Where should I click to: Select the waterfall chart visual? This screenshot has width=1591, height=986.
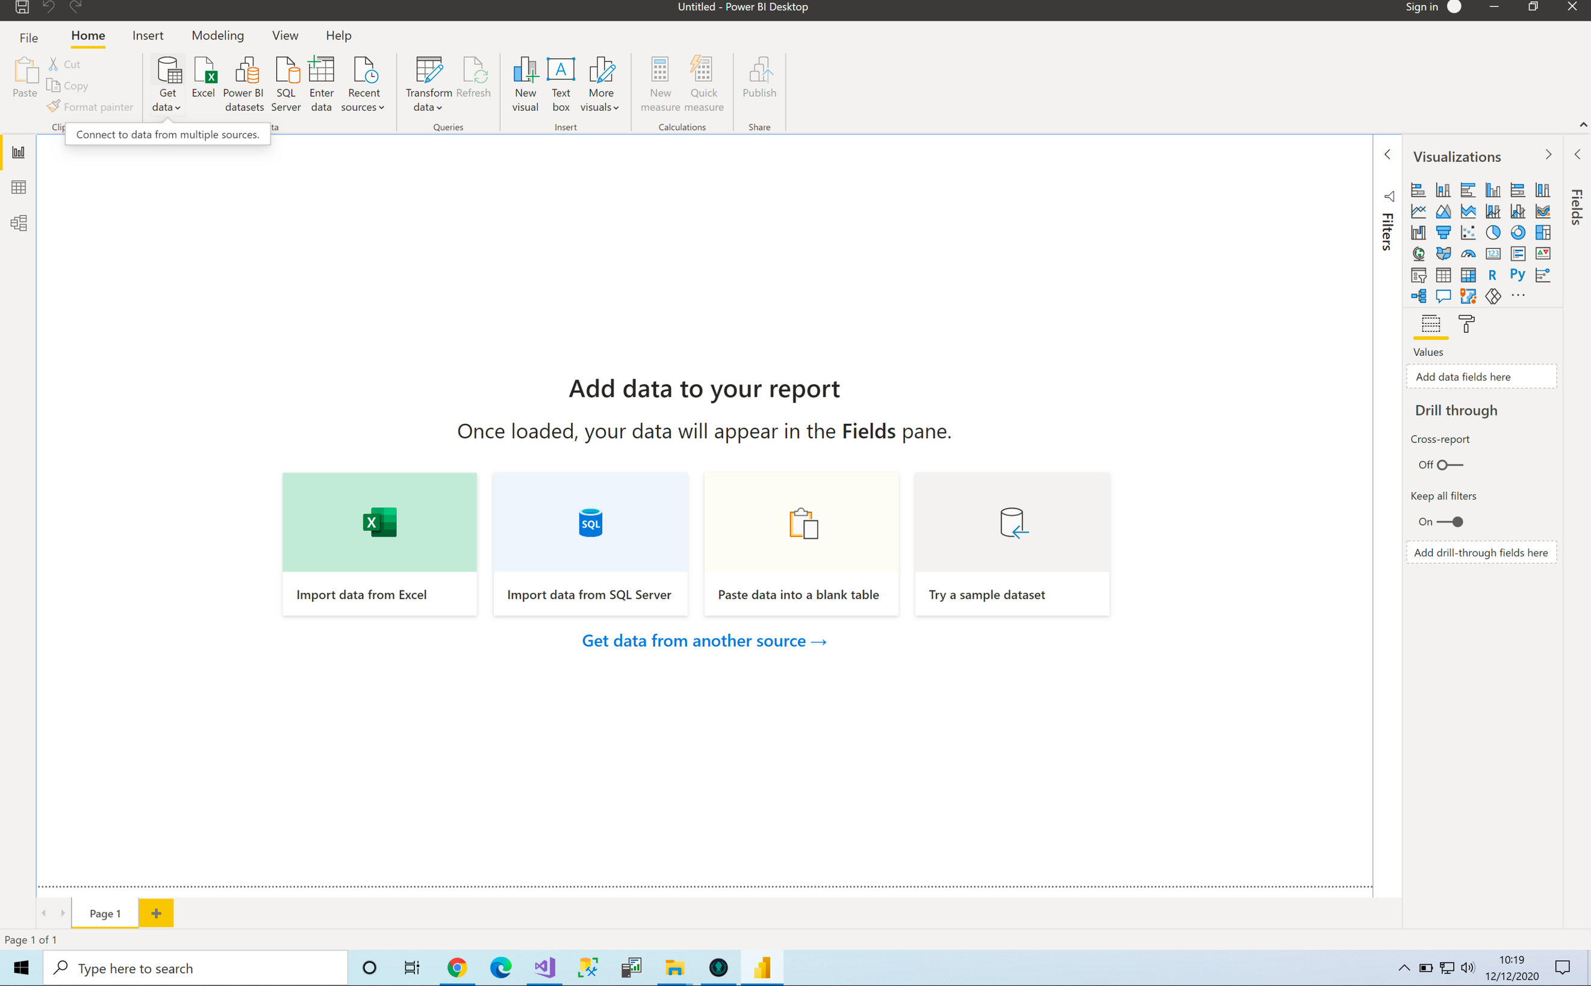coord(1418,232)
